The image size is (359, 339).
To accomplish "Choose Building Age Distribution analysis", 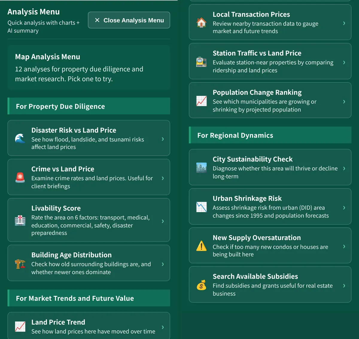I will coord(89,263).
